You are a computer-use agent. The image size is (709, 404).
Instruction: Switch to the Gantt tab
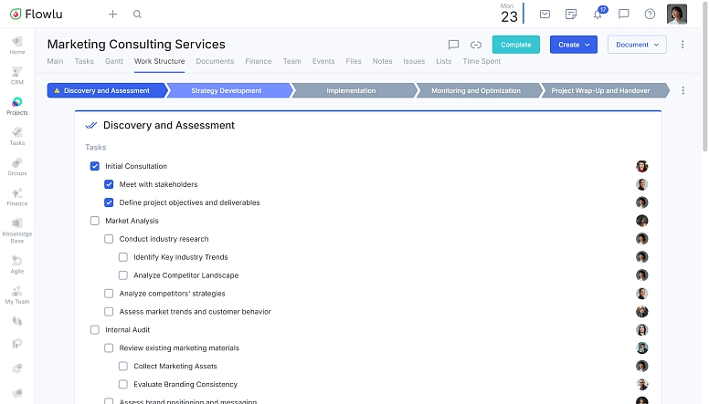tap(114, 61)
